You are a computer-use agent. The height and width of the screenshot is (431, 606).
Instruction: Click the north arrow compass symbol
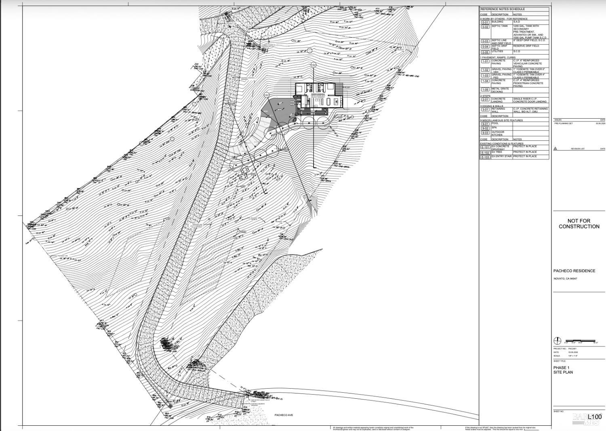point(557,341)
